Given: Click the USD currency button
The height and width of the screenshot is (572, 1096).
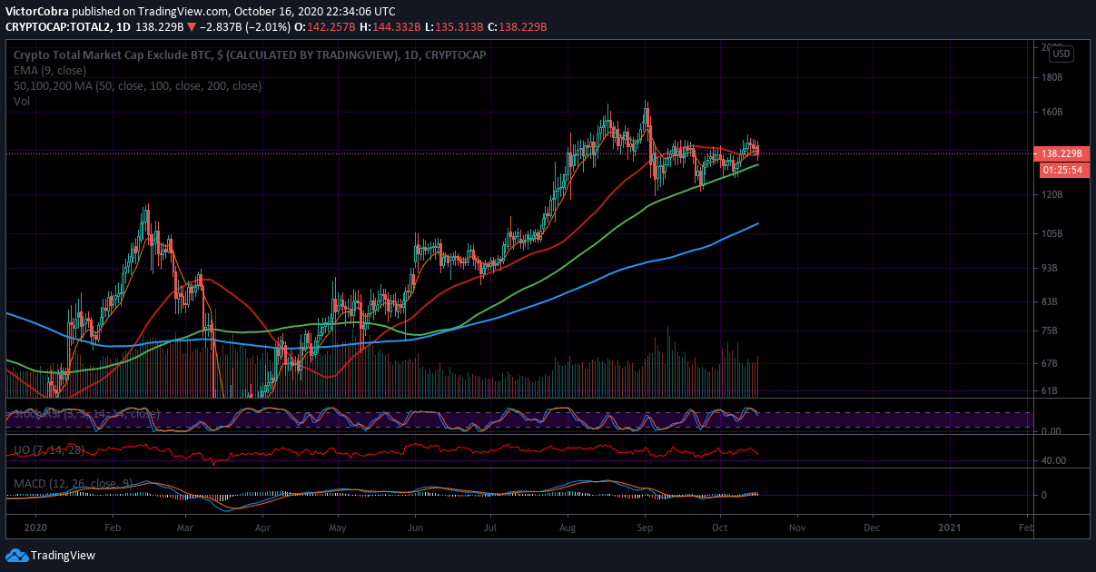Looking at the screenshot, I should click(x=1061, y=54).
